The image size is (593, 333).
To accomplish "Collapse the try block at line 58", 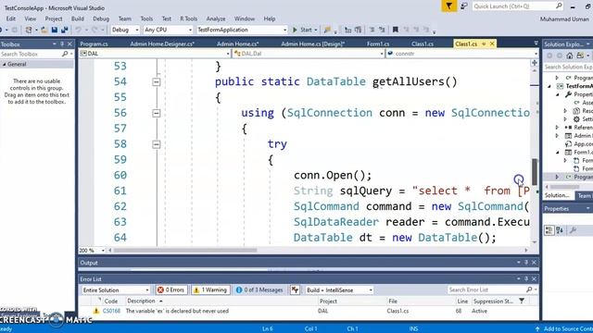I will click(x=157, y=144).
